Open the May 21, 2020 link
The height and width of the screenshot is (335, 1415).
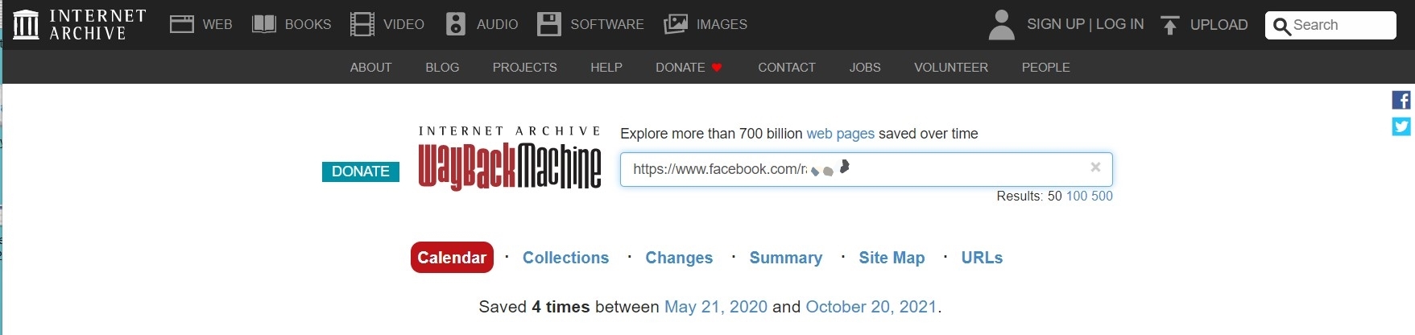(x=716, y=307)
